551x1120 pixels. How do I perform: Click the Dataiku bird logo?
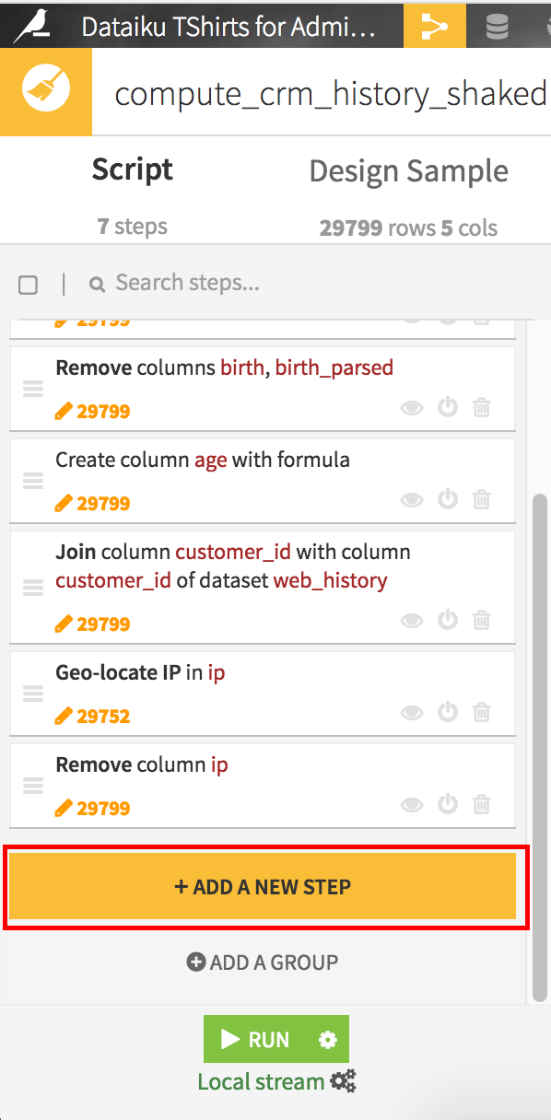[x=32, y=24]
